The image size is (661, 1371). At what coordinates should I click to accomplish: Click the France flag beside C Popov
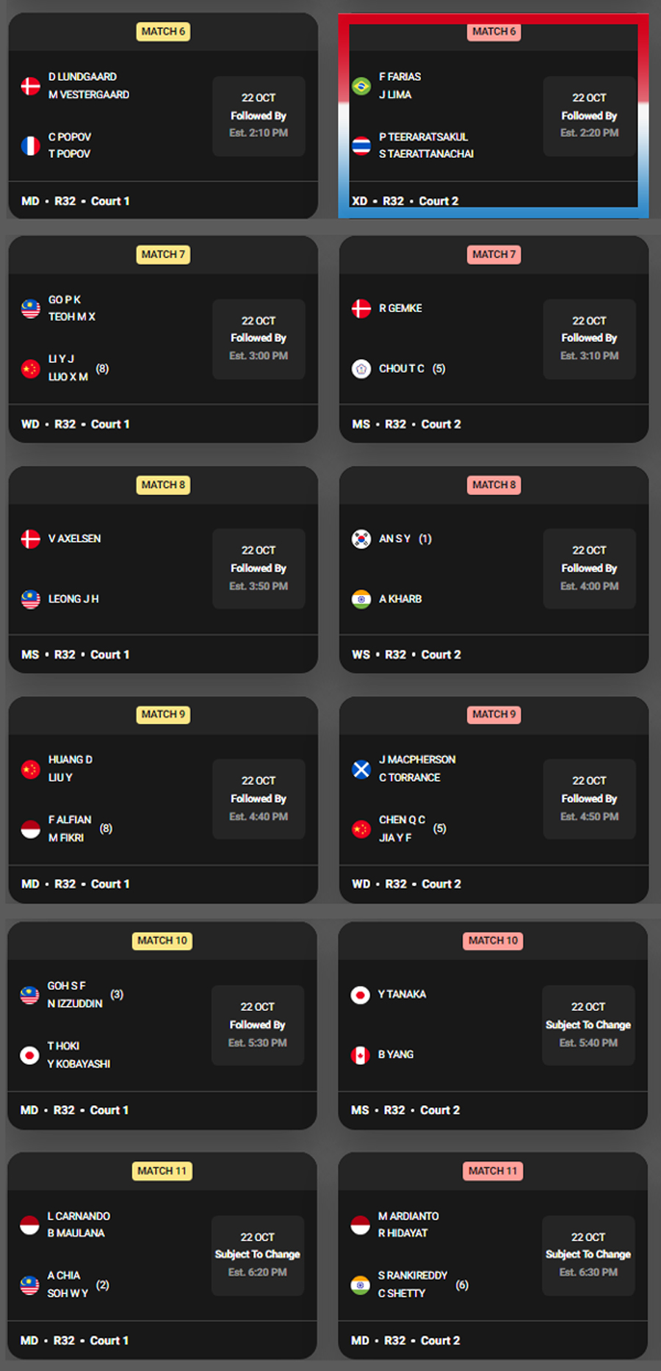30,145
